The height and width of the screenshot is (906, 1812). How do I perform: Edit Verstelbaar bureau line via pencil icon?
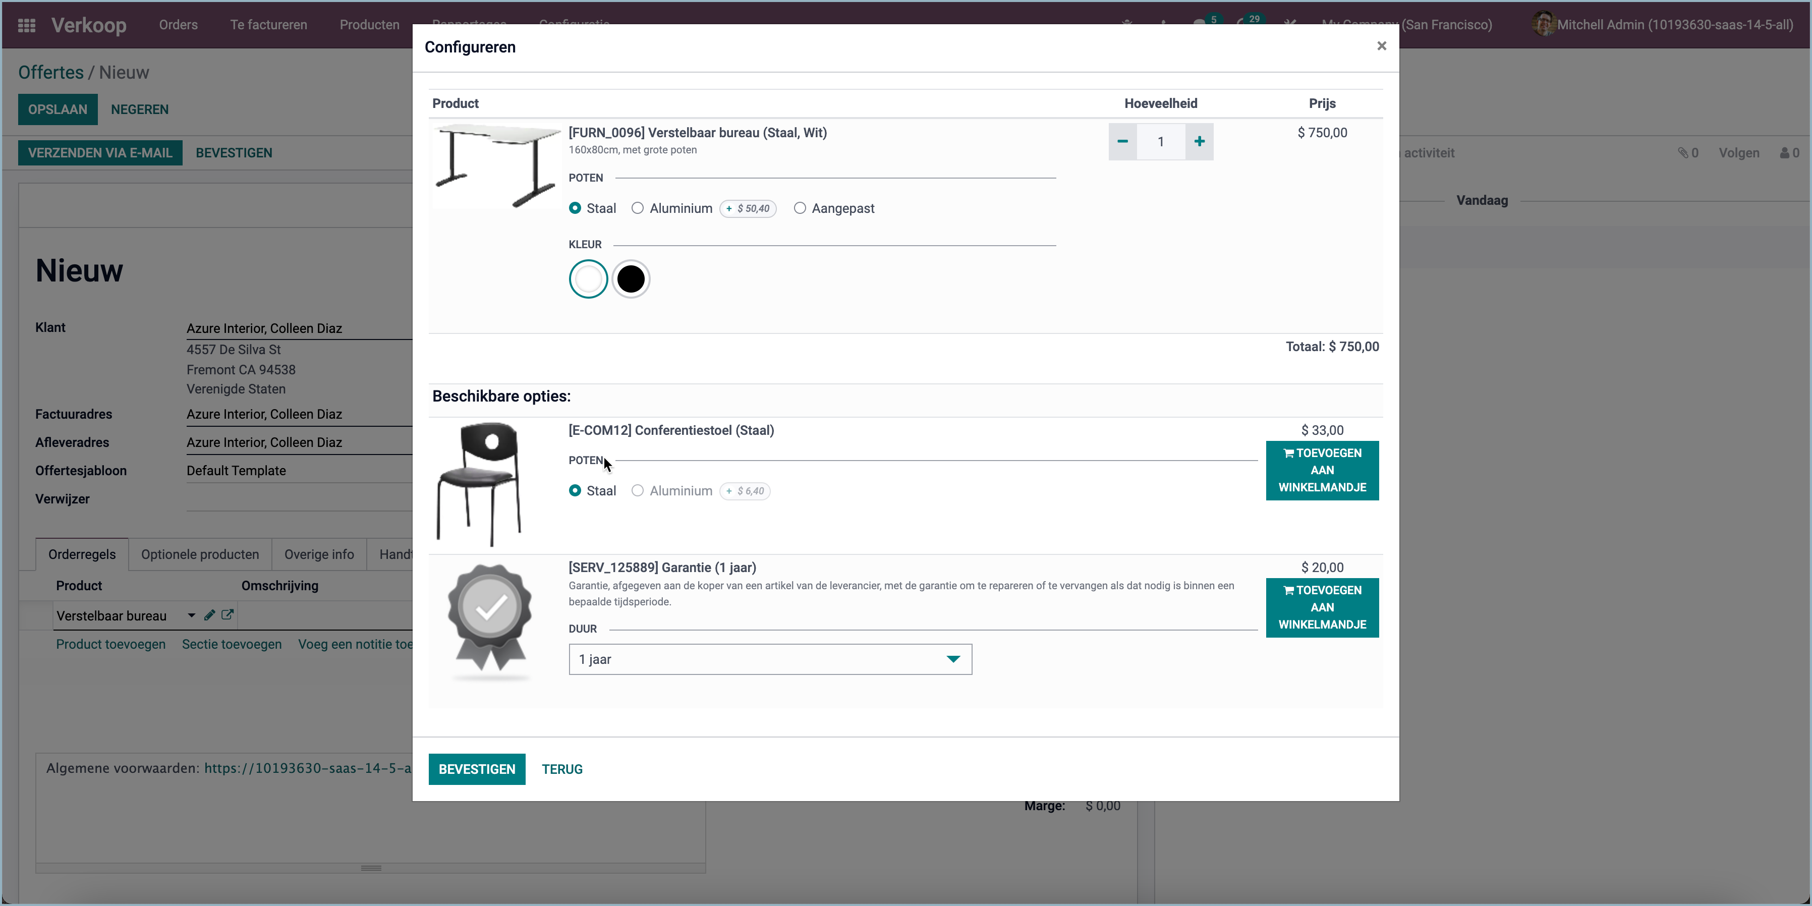208,615
